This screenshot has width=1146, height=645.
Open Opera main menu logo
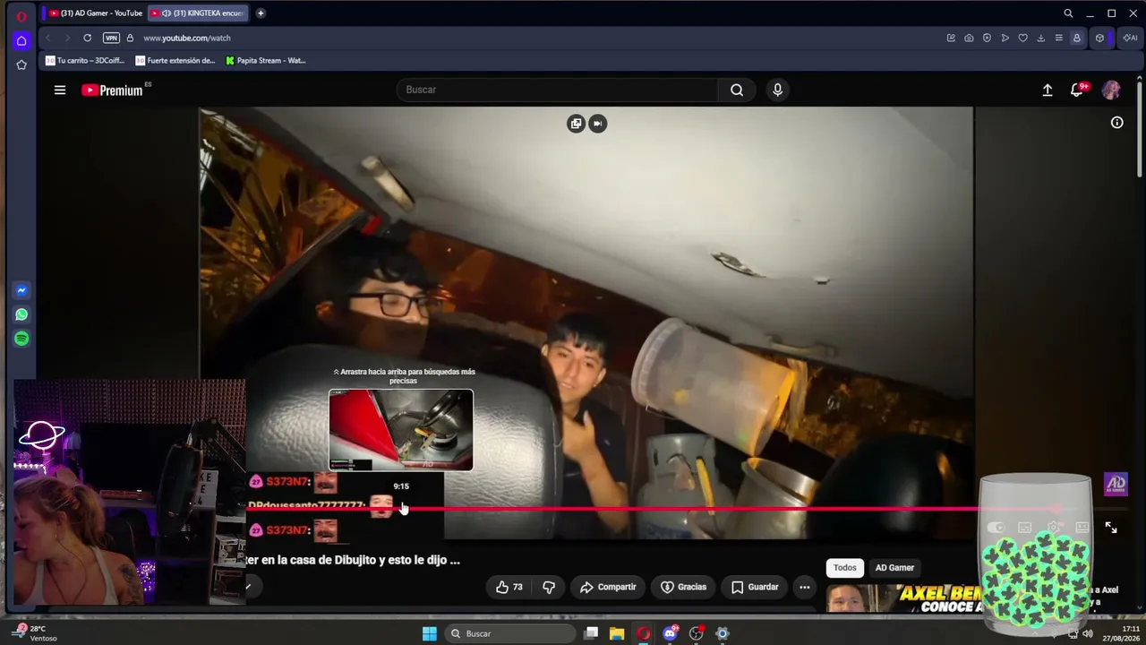click(x=21, y=15)
